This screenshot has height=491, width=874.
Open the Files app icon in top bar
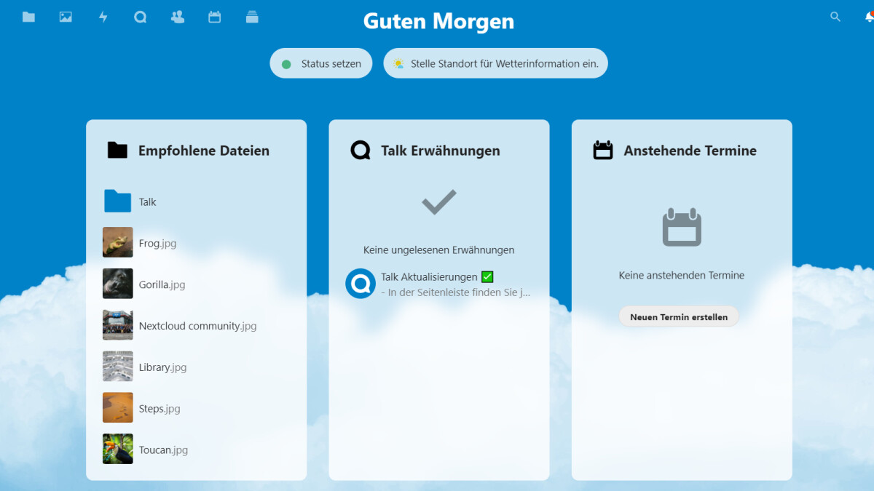point(28,17)
